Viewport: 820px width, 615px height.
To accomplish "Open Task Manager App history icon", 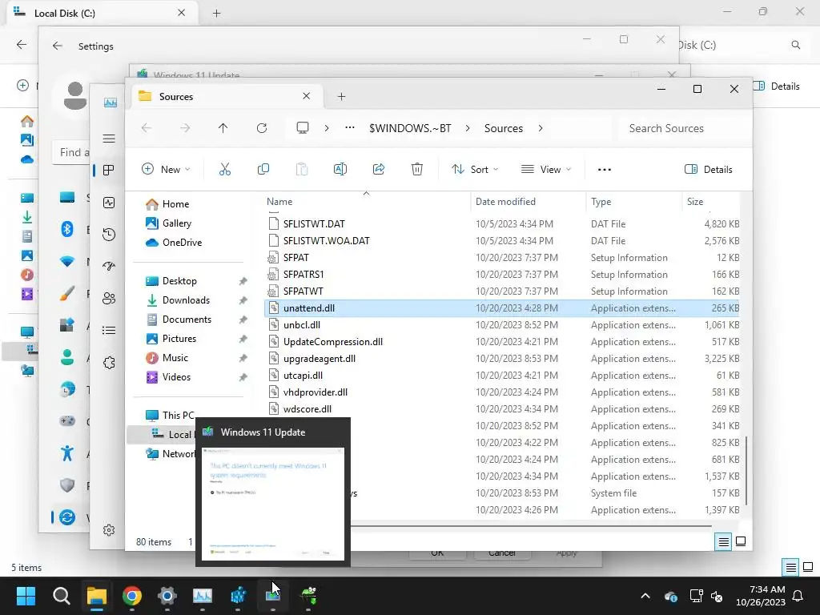I will [x=109, y=235].
